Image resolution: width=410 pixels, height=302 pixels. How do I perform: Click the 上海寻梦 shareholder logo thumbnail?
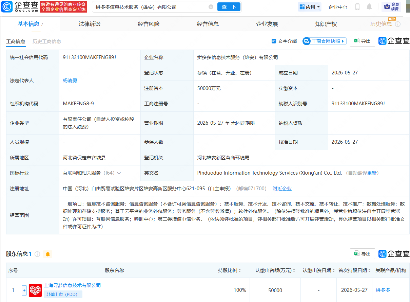(x=35, y=290)
